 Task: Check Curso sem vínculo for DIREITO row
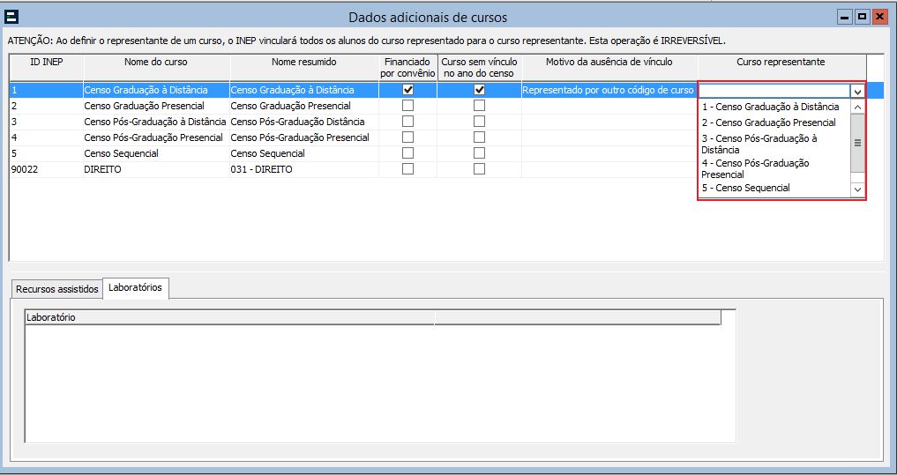point(479,168)
